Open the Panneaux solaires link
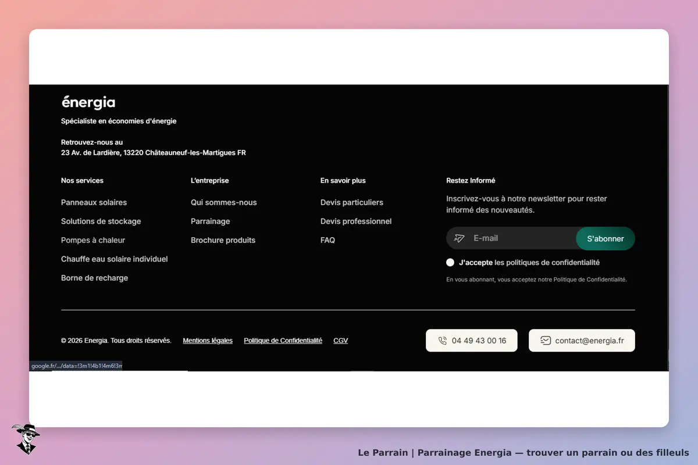This screenshot has height=465, width=698. (x=94, y=202)
